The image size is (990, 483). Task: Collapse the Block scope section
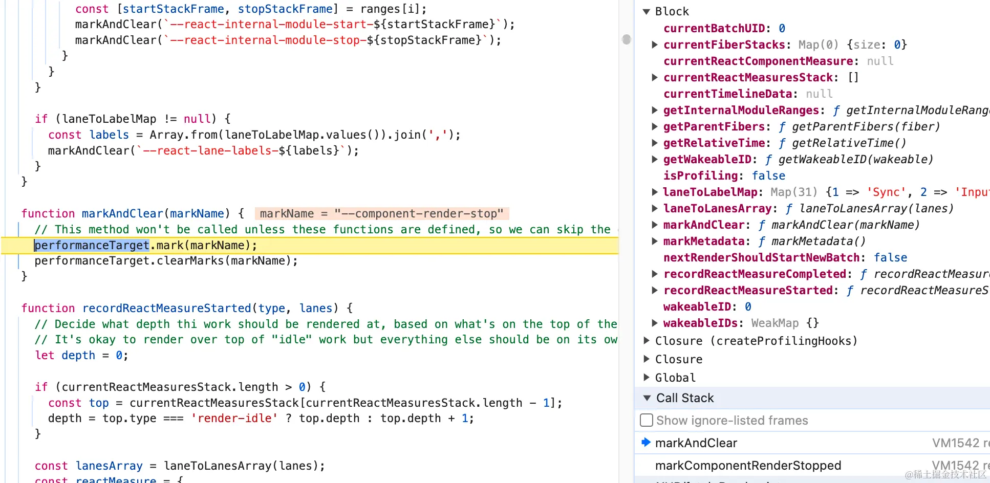click(x=647, y=11)
